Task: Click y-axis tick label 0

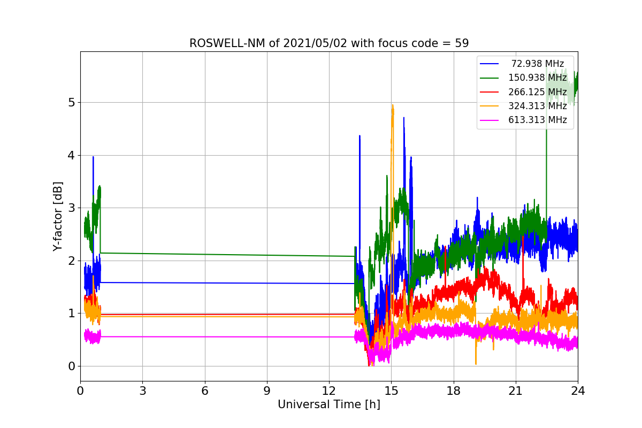Action: pos(71,366)
